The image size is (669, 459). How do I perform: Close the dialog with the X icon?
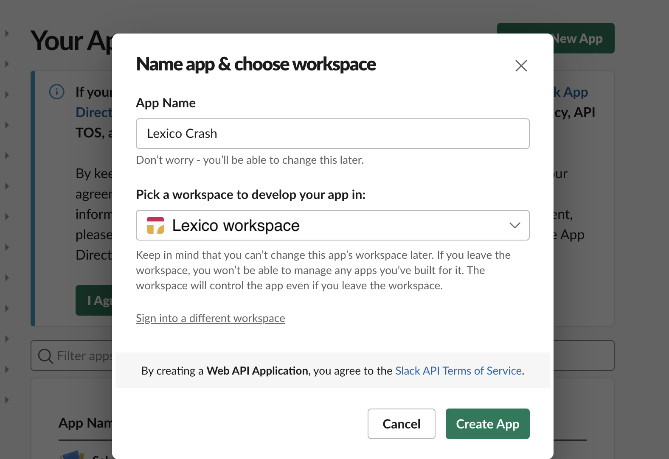point(521,66)
